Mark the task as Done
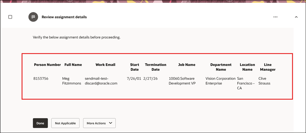This screenshot has height=133, width=306. pos(40,123)
